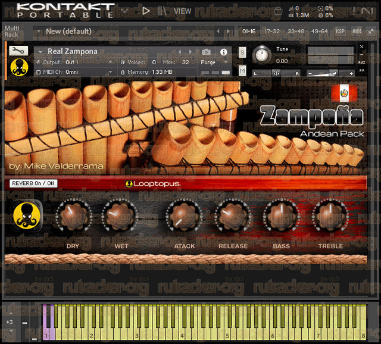Click the by: Mike Valderrama credit text
Viewport: 381px width, 344px height.
pyautogui.click(x=56, y=166)
